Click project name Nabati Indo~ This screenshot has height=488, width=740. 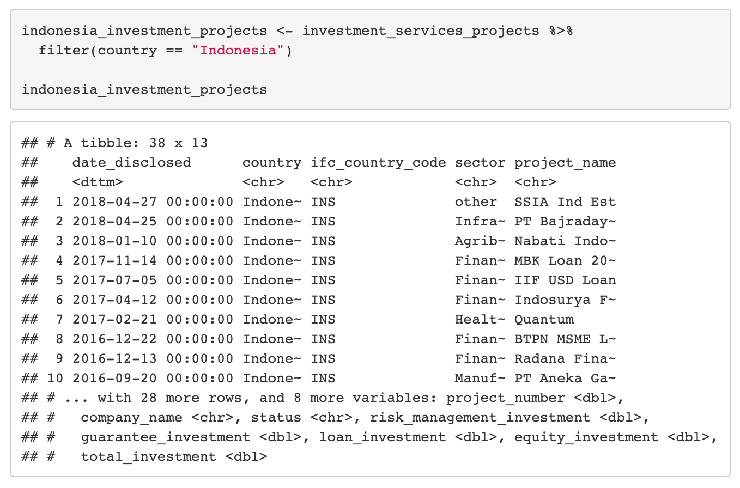click(x=565, y=241)
